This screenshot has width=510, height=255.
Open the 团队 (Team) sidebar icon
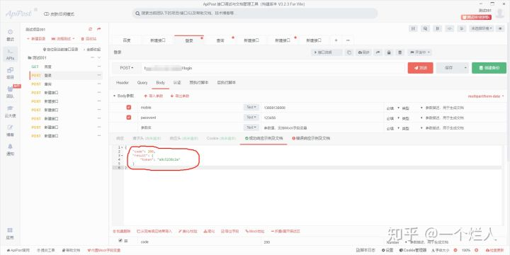pyautogui.click(x=11, y=92)
